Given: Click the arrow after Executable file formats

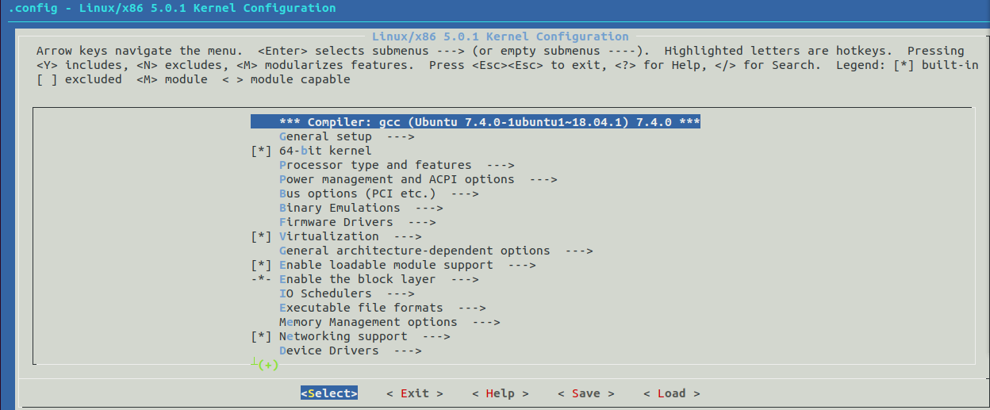Looking at the screenshot, I should click(472, 308).
